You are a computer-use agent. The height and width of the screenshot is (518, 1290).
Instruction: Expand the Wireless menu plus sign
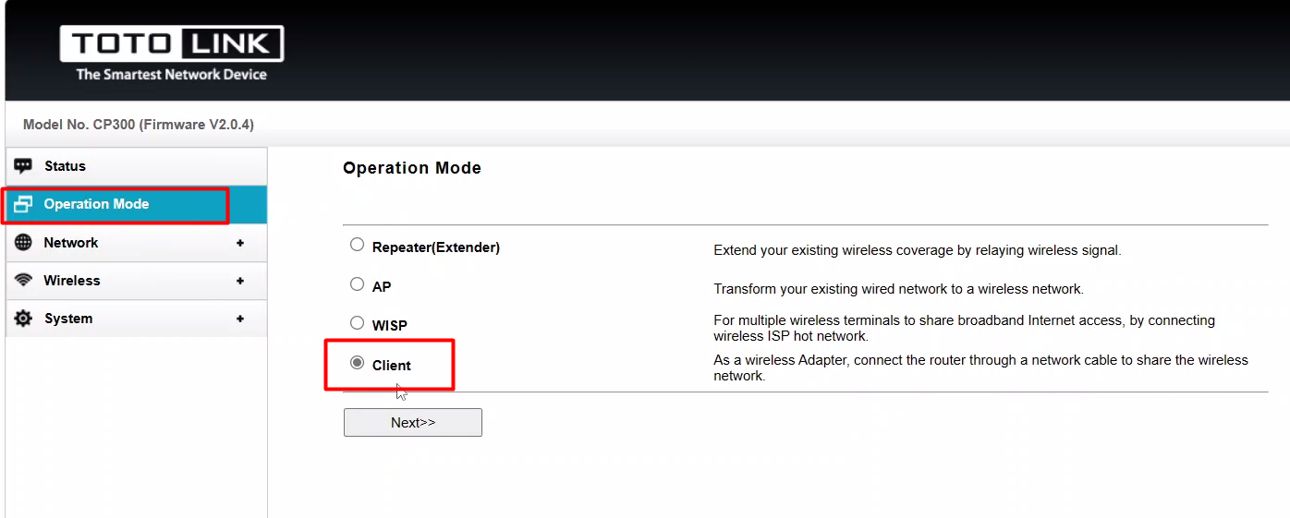tap(240, 281)
